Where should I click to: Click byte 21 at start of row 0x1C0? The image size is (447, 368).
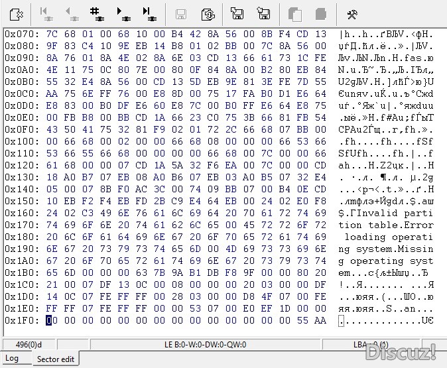click(52, 284)
